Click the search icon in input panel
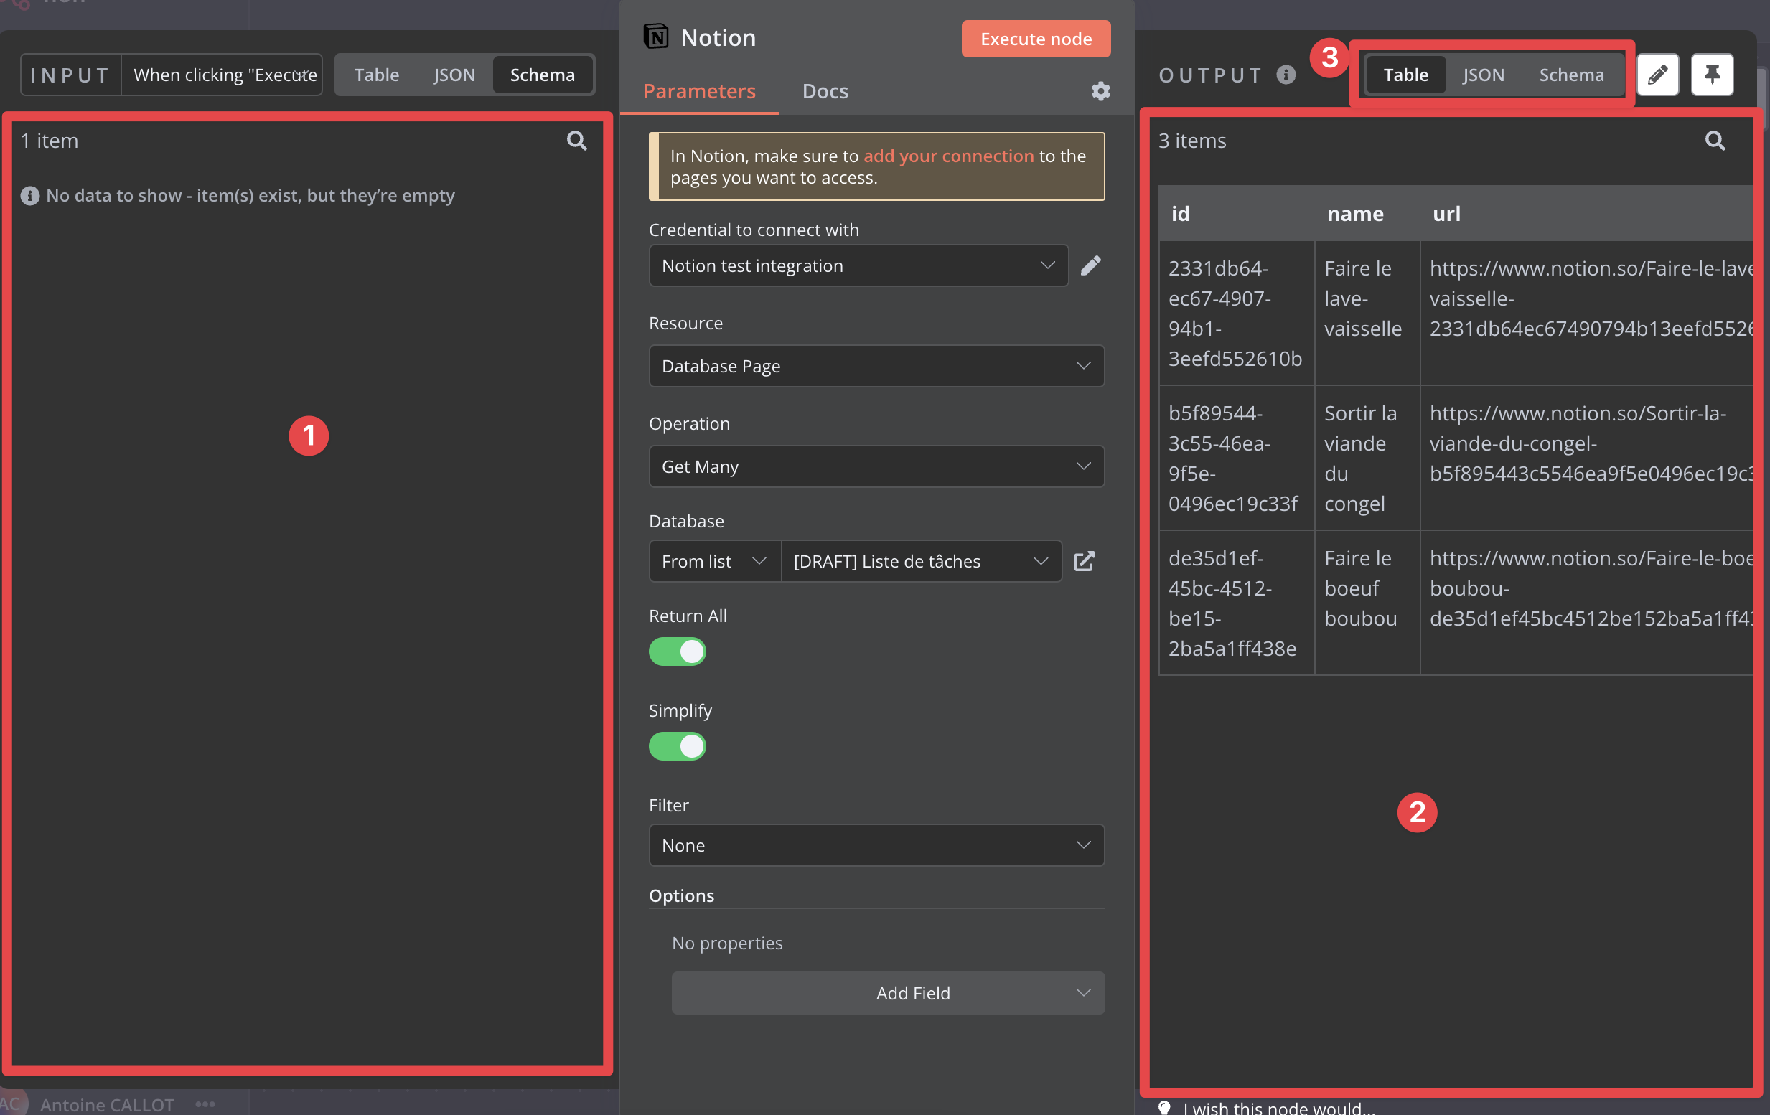This screenshot has height=1115, width=1770. coord(576,141)
